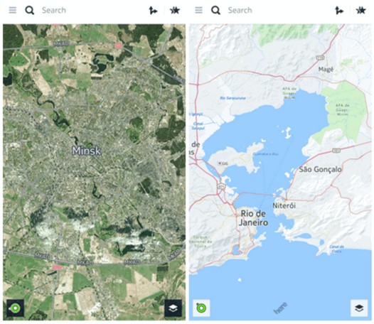Select the Rio Sarapuruna river label
This screenshot has width=374, height=324.
(x=233, y=98)
